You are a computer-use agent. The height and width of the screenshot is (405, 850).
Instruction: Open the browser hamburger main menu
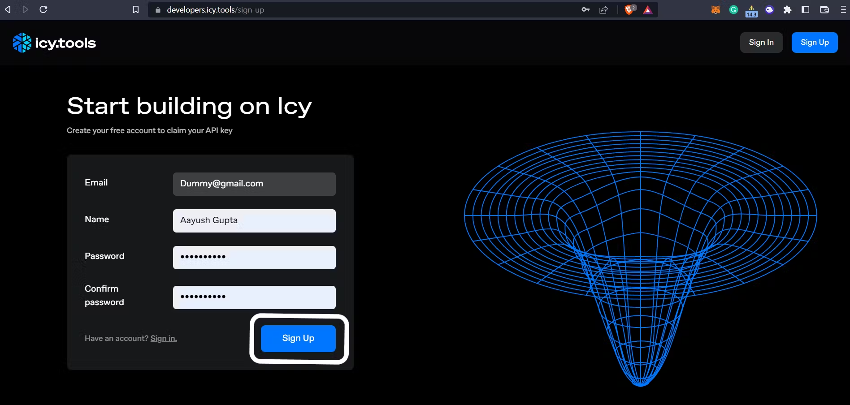pos(843,10)
